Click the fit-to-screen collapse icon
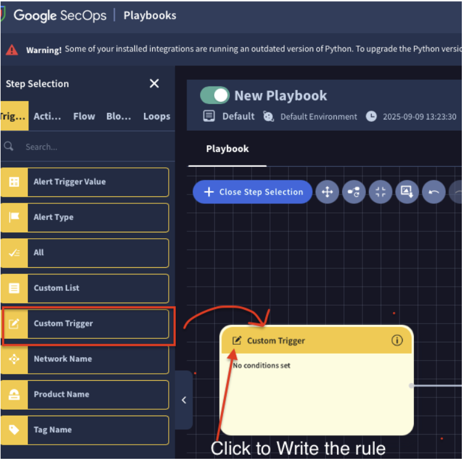 380,192
